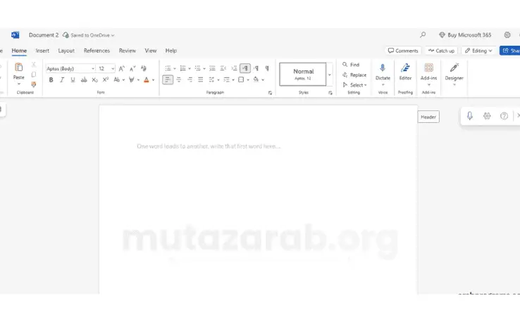Open the Add-ins icon

[428, 67]
